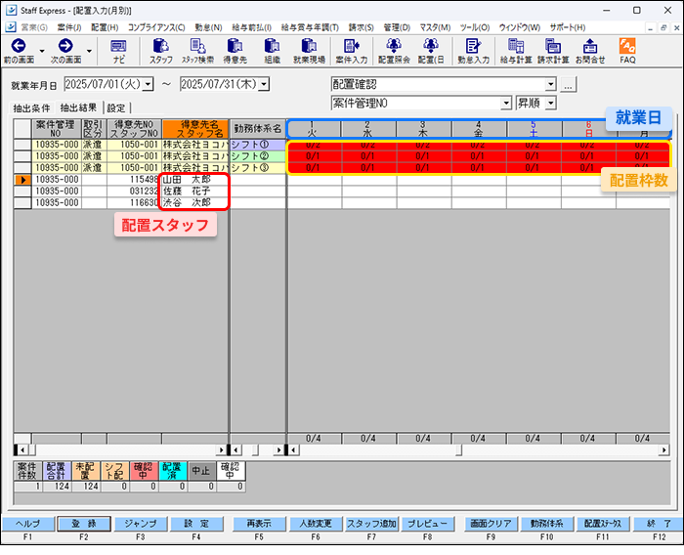
Task: Open the 請求(S) menu
Action: 362,27
